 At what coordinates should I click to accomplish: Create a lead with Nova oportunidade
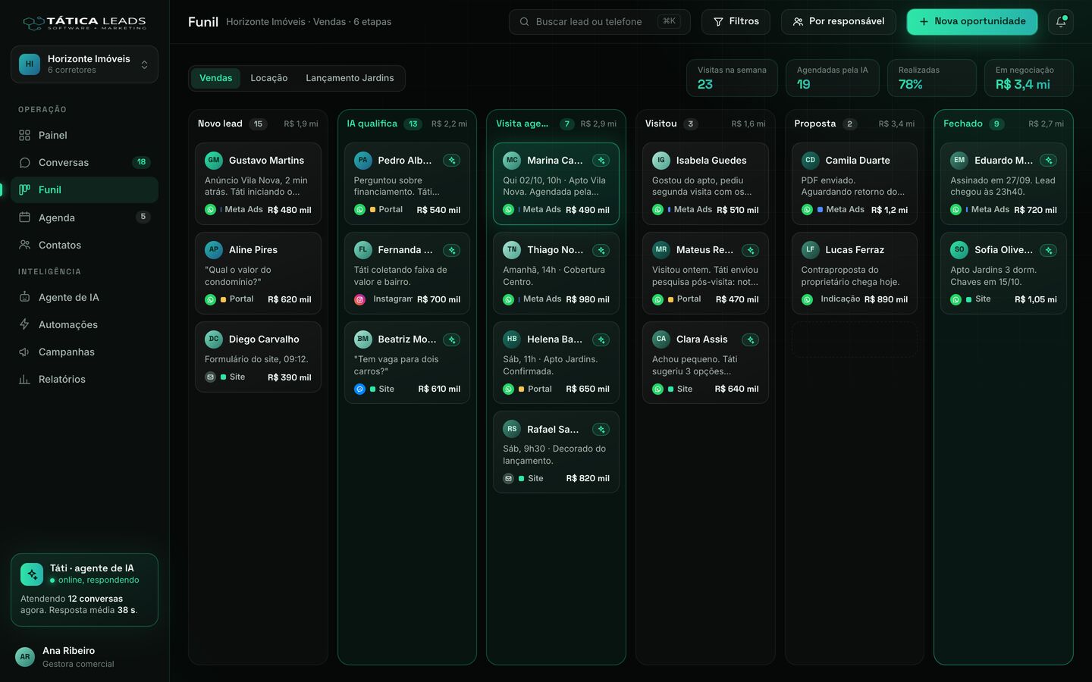pyautogui.click(x=972, y=22)
